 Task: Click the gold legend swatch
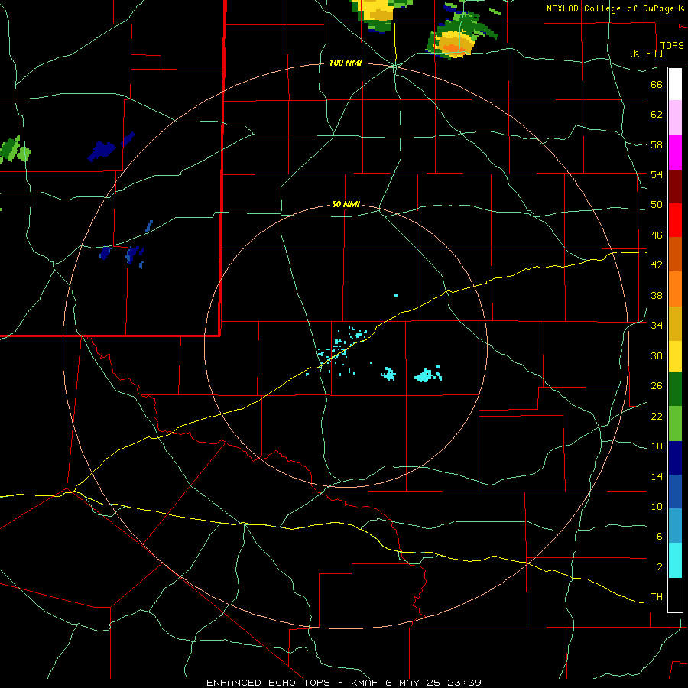(x=675, y=323)
